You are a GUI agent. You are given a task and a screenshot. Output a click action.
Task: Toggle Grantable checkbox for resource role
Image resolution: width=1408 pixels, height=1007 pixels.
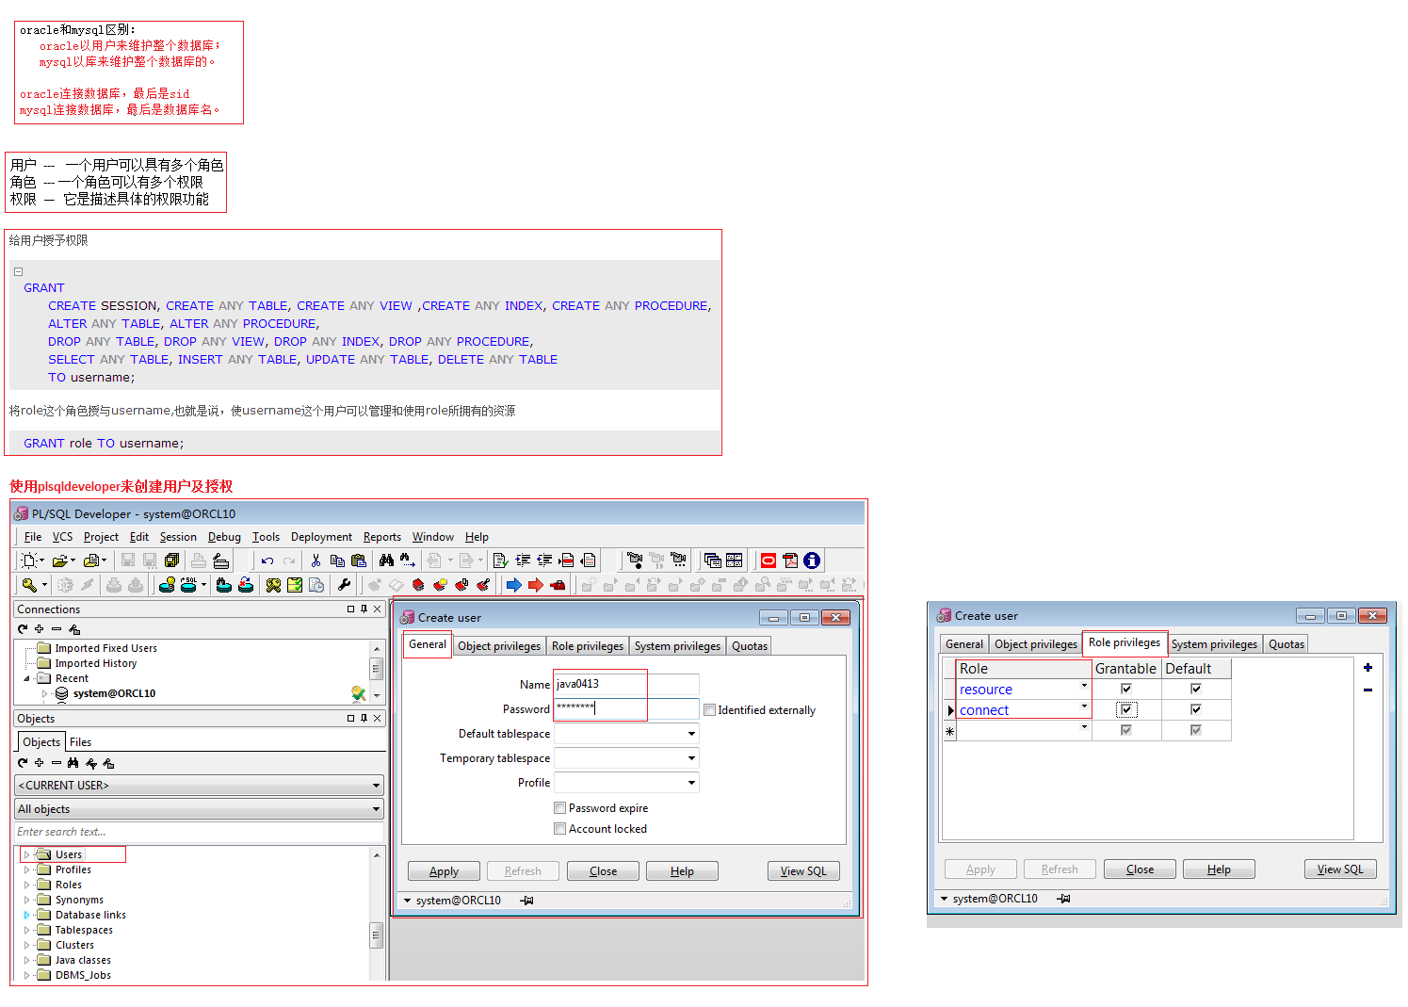point(1126,690)
